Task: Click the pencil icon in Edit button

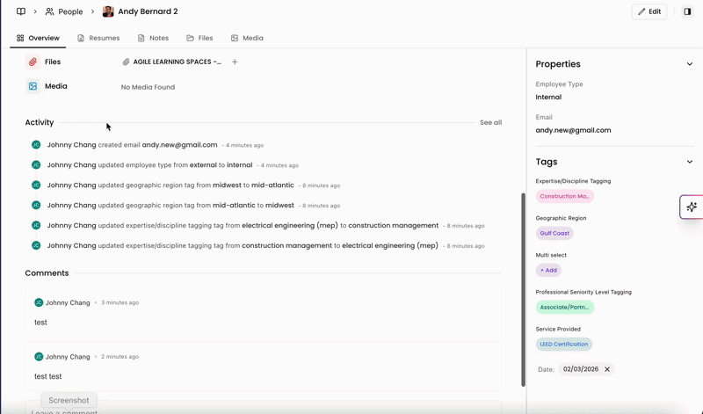Action: [641, 11]
